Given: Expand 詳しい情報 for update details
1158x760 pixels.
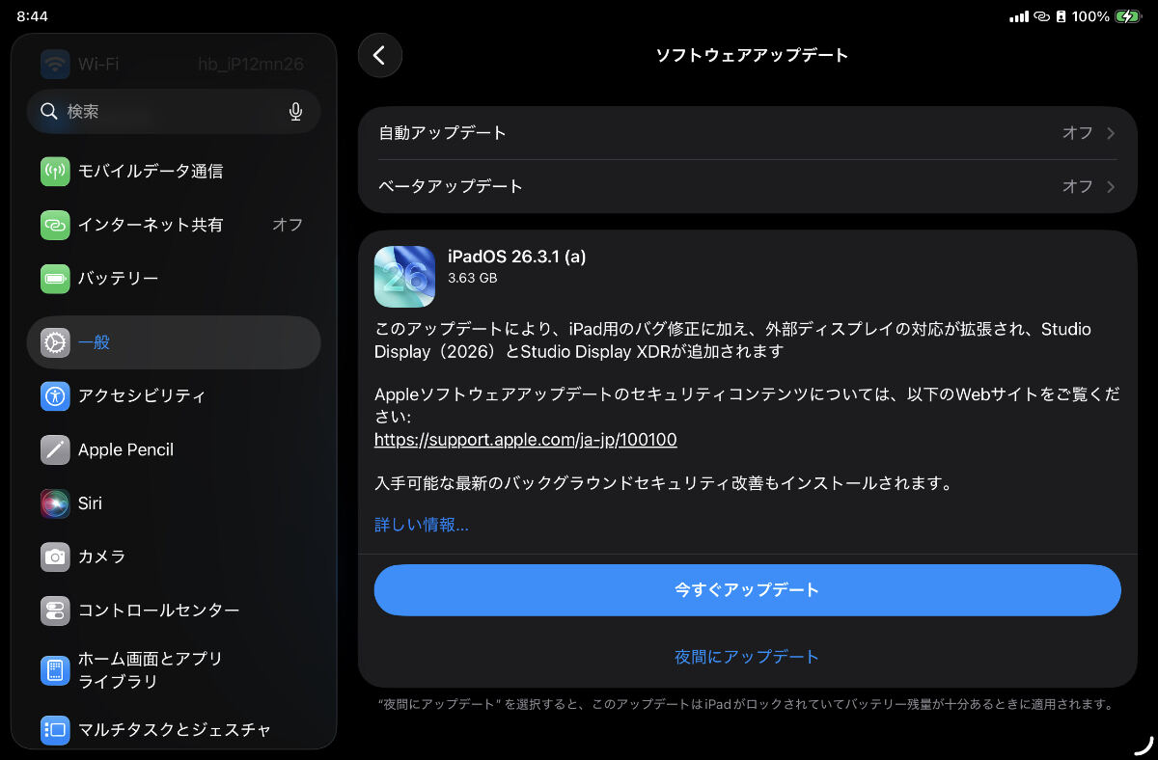Looking at the screenshot, I should [422, 525].
